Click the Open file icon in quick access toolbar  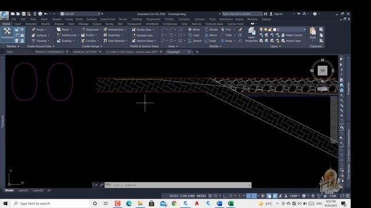click(x=18, y=14)
